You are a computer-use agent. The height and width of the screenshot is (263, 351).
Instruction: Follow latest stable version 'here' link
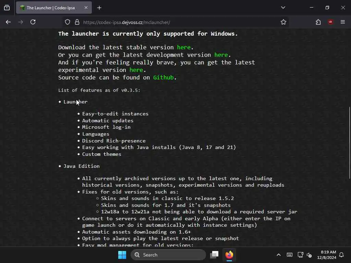pos(184,47)
